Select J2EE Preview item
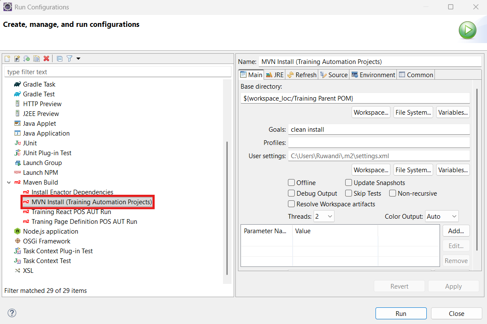Screen dimensions: 487x324 41,114
